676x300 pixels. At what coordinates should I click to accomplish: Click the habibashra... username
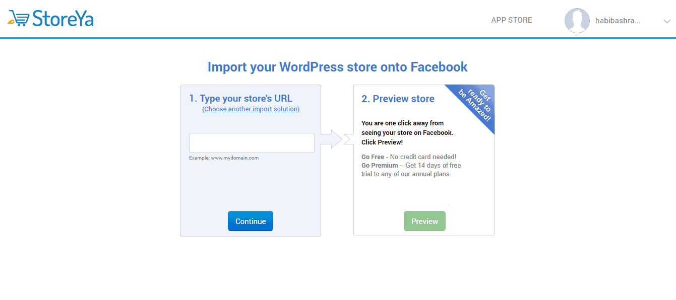618,21
